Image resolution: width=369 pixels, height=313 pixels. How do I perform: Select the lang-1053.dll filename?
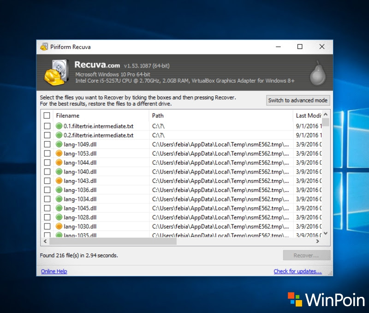coord(80,154)
